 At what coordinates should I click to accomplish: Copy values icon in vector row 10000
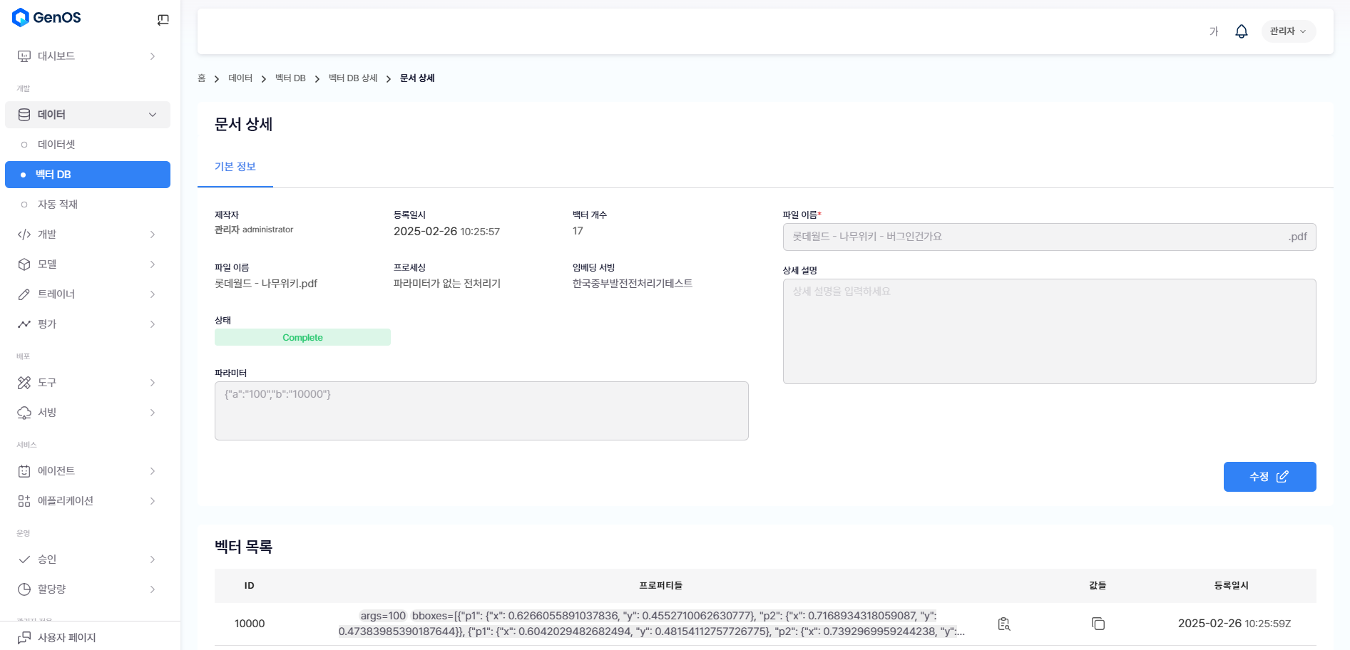coord(1098,624)
